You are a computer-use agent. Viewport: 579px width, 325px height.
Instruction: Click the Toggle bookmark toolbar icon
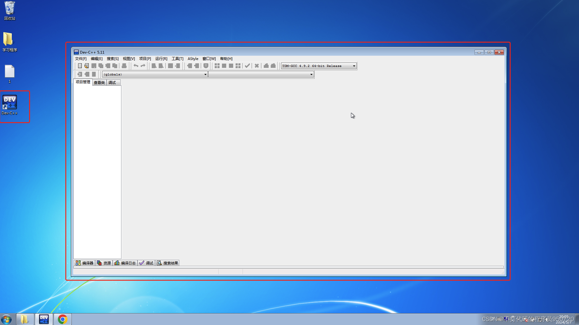pyautogui.click(x=197, y=66)
